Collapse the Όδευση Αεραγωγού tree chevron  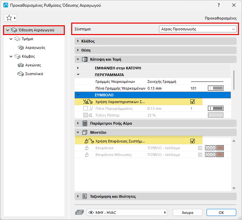[x=7, y=30]
